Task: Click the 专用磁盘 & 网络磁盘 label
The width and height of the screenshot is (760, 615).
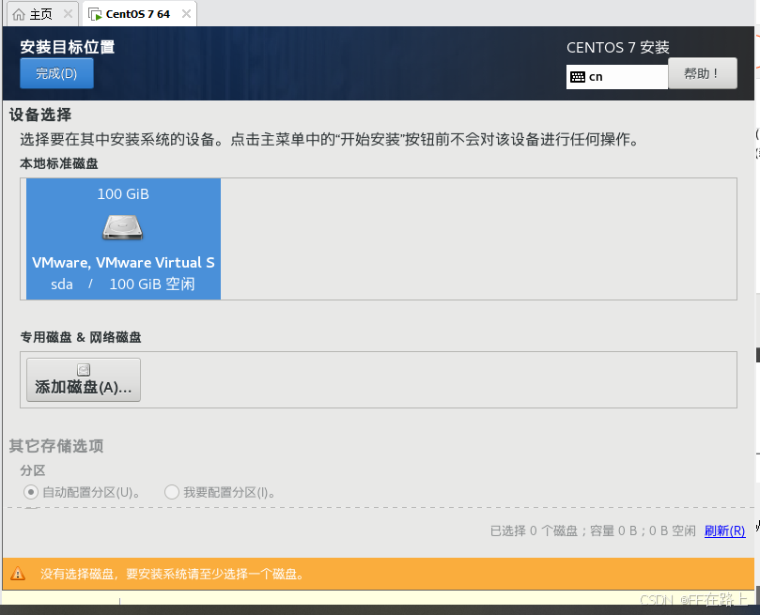Action: coord(81,337)
